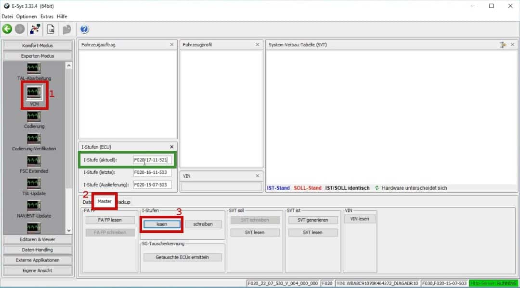The image size is (520, 288).
Task: Click the SVT generieren button
Action: pos(312,220)
